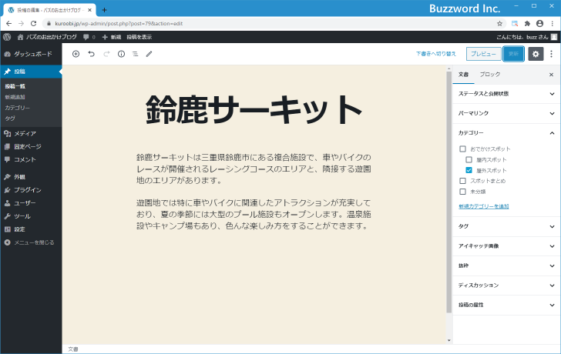Click the WordPress logo in admin bar

pyautogui.click(x=7, y=37)
